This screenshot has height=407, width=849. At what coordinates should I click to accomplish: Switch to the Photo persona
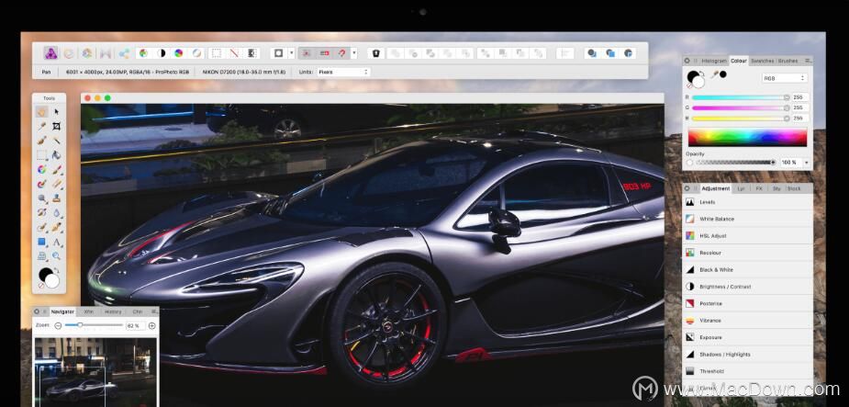(50, 53)
